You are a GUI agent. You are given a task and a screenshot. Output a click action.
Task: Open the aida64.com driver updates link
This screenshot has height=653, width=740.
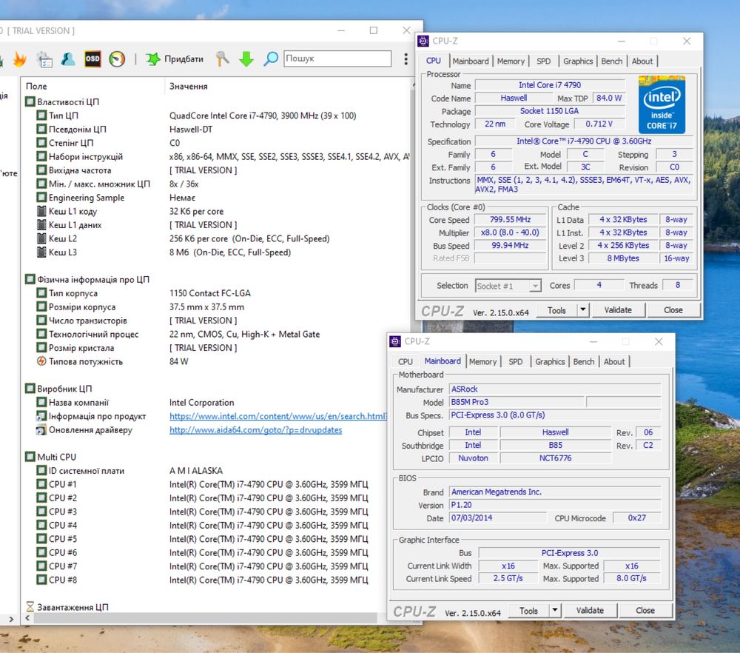pyautogui.click(x=256, y=430)
